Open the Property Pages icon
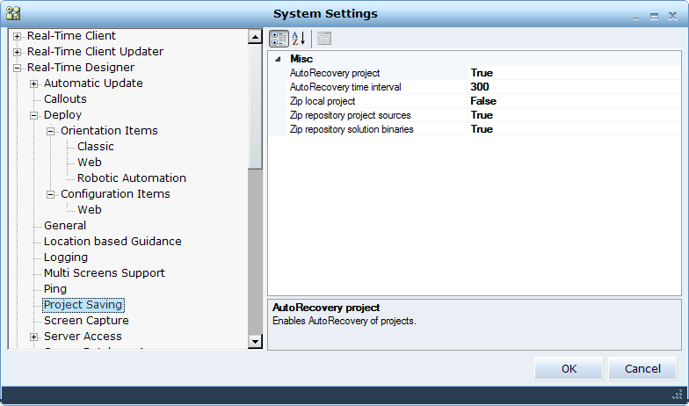 click(x=324, y=39)
